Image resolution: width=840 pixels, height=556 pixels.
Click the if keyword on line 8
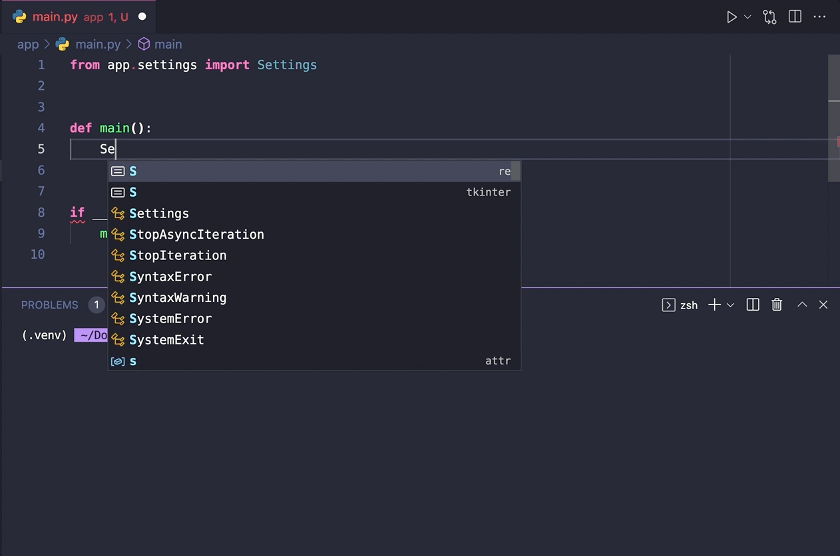tap(77, 212)
